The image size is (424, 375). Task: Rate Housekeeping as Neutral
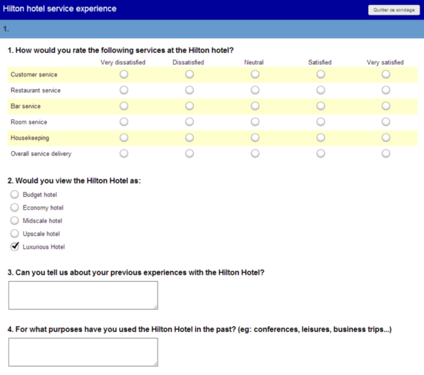click(255, 138)
